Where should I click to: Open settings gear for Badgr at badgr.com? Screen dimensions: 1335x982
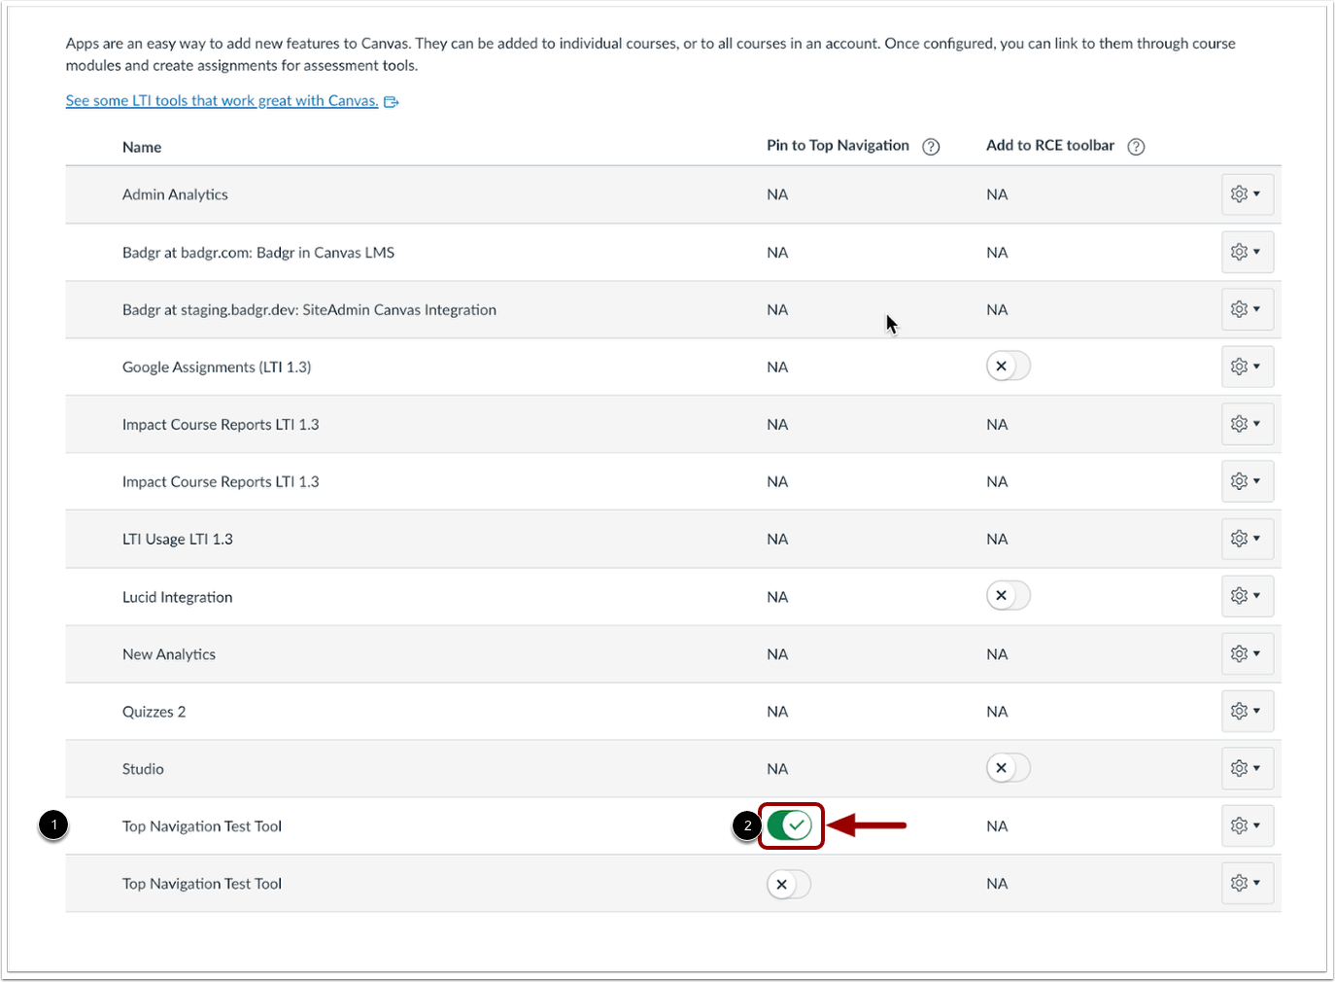[x=1247, y=252]
